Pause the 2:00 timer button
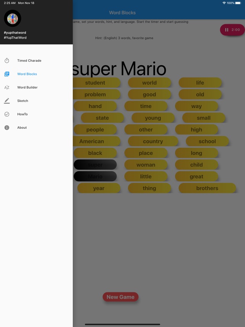Image resolution: width=245 pixels, height=327 pixels. coord(232,30)
